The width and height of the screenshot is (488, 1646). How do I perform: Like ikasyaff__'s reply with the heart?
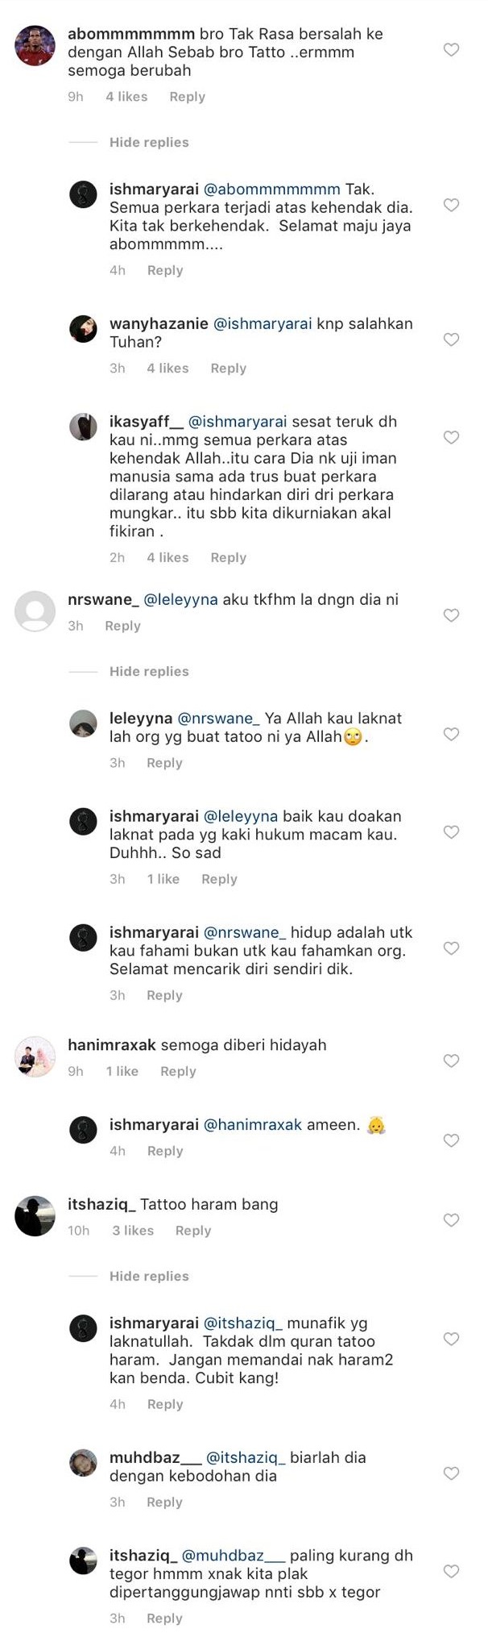(452, 437)
